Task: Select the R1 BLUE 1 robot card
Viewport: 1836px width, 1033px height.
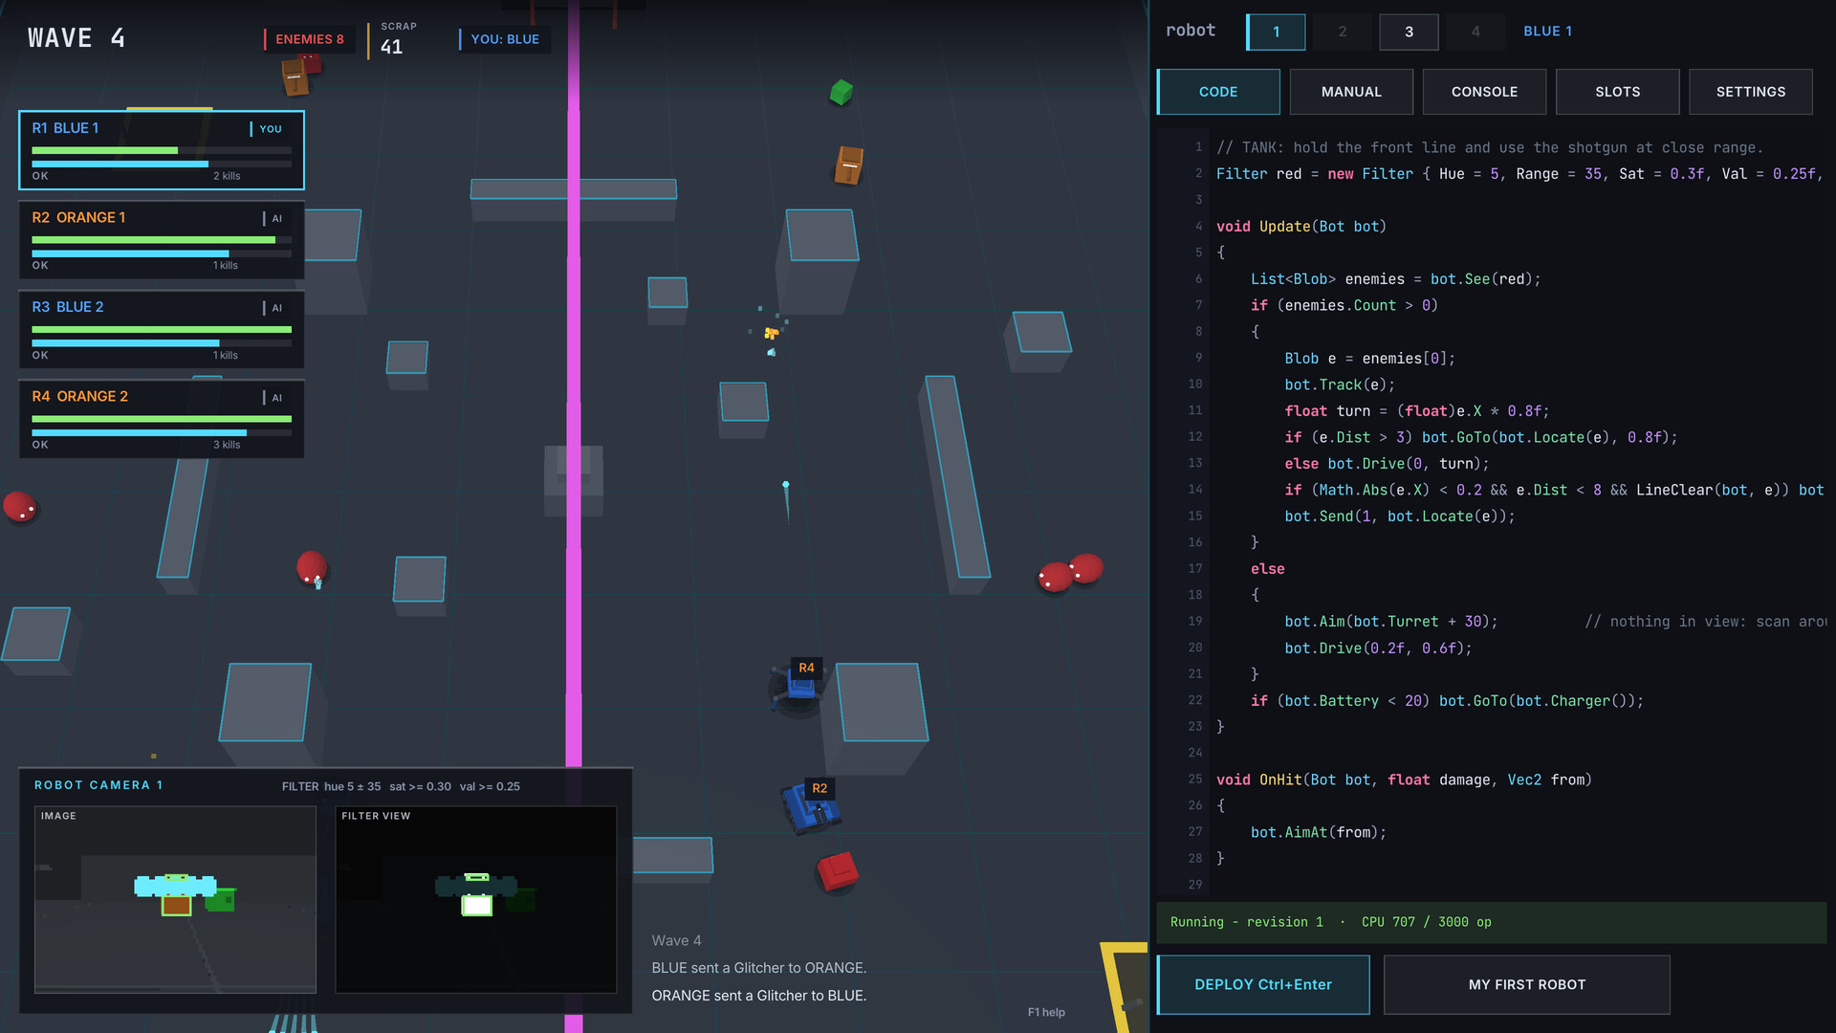Action: 162,150
